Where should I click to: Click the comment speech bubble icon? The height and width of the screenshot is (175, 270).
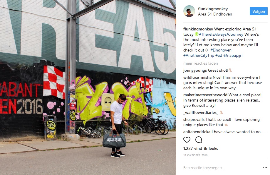(x=199, y=140)
